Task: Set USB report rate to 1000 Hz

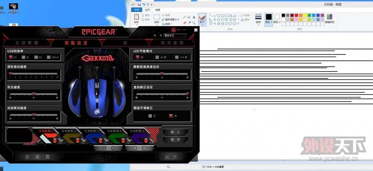Action: point(48,57)
